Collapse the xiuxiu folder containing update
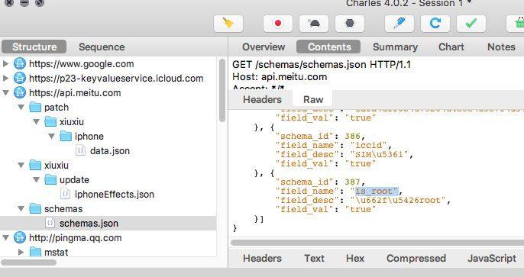This screenshot has height=277, width=524. click(x=21, y=165)
